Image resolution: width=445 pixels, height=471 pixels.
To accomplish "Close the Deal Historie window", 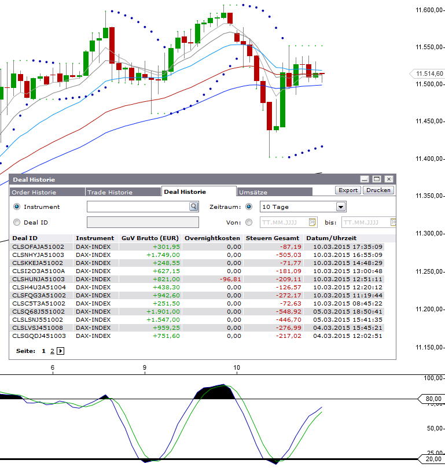I will tap(389, 179).
